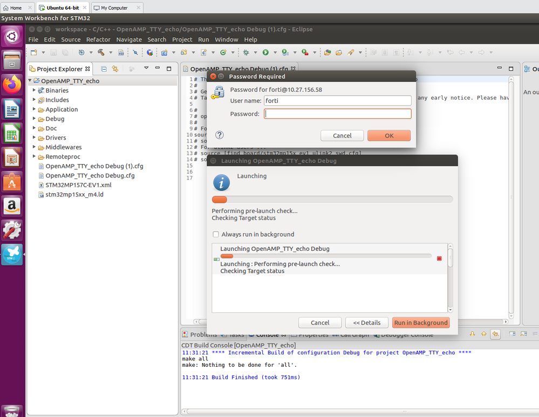539x417 pixels.
Task: Open the Refactor menu
Action: pos(98,39)
